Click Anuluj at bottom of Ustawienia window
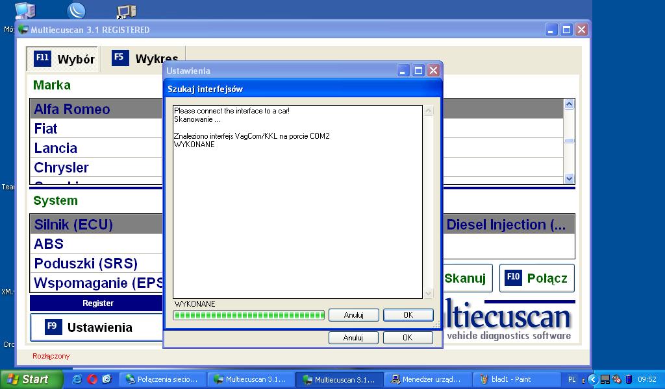Image resolution: width=665 pixels, height=389 pixels. point(353,337)
